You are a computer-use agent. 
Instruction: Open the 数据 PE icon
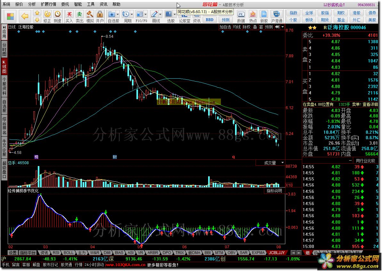click(x=241, y=14)
